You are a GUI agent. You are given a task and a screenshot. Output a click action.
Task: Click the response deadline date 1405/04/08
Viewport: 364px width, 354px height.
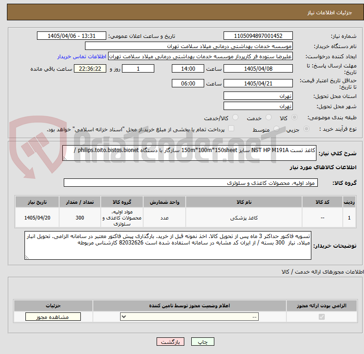tap(258, 69)
